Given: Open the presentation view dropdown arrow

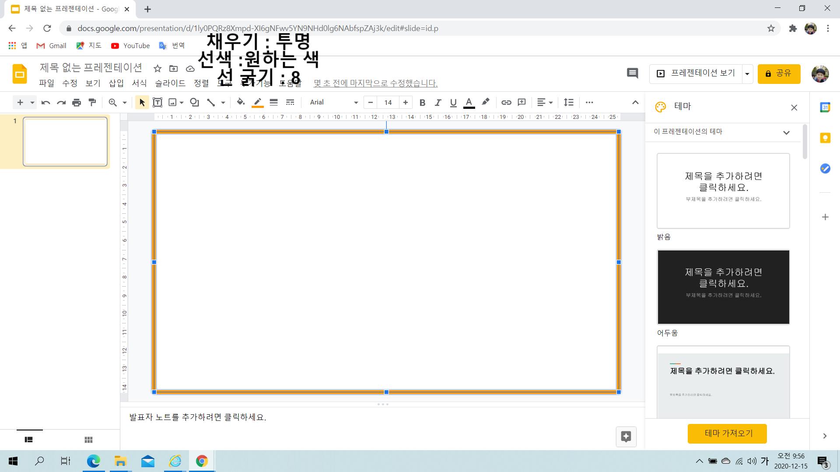Looking at the screenshot, I should [747, 74].
